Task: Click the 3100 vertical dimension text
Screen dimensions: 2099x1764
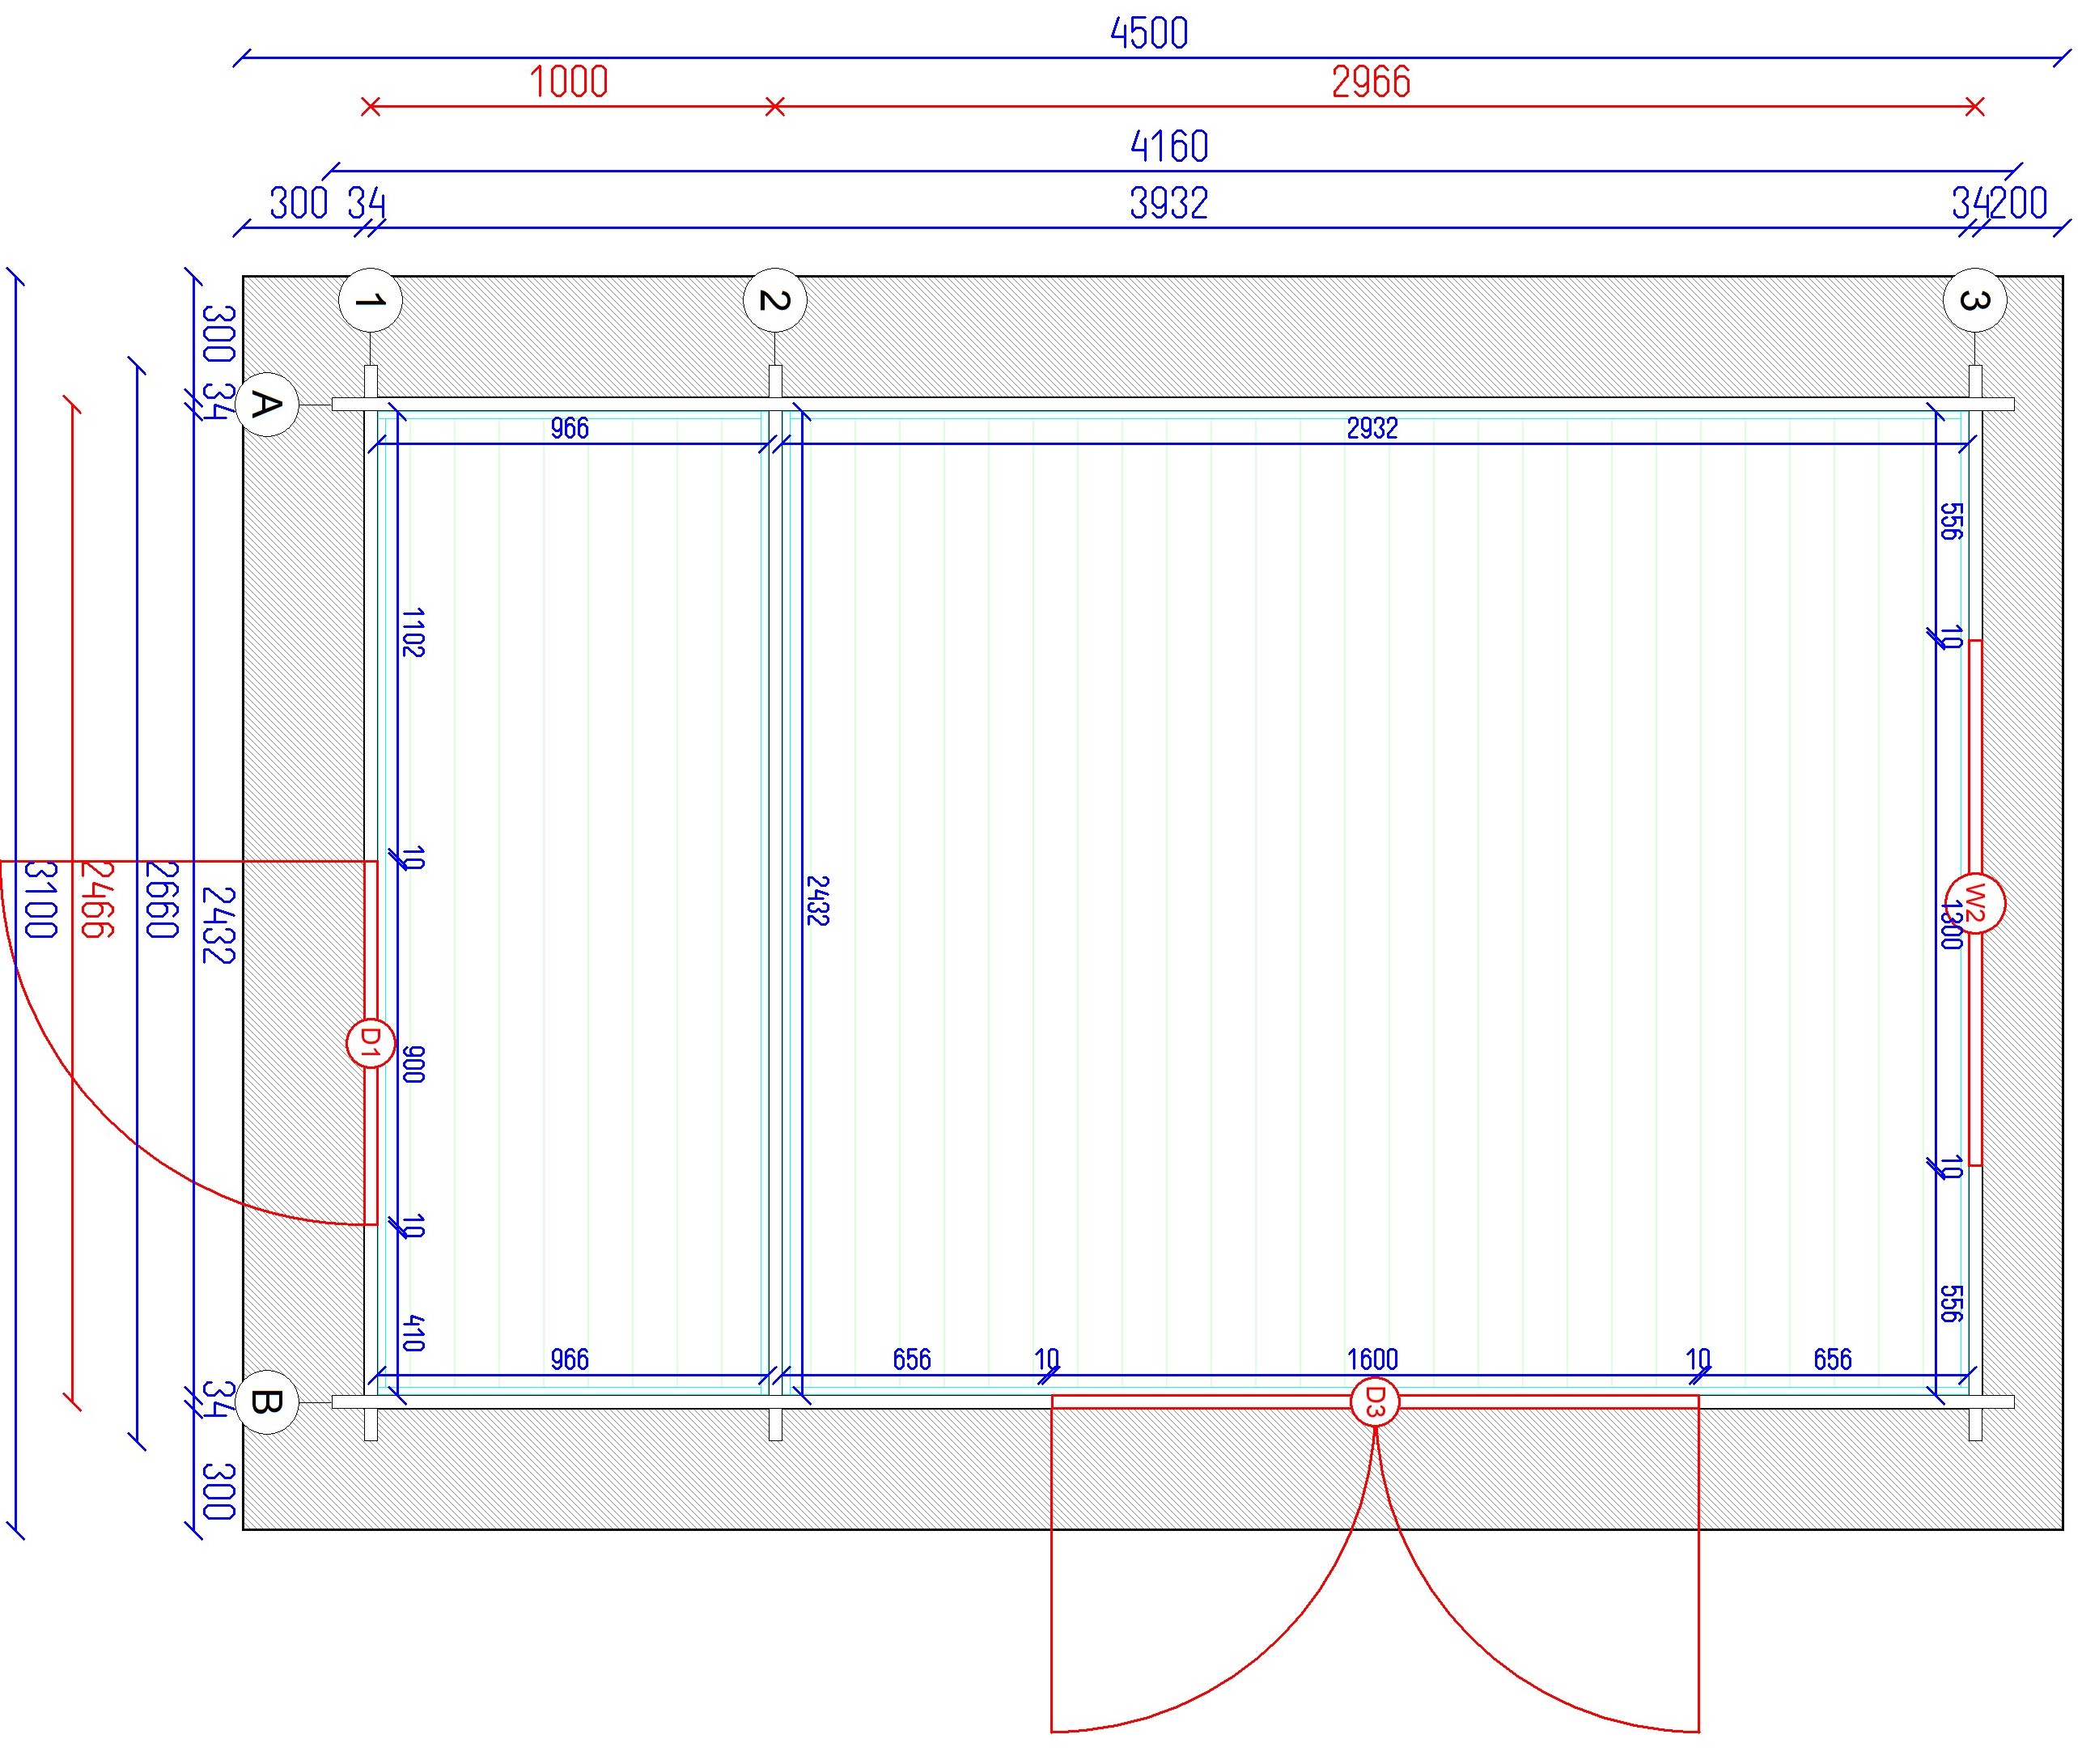Action: tap(40, 899)
